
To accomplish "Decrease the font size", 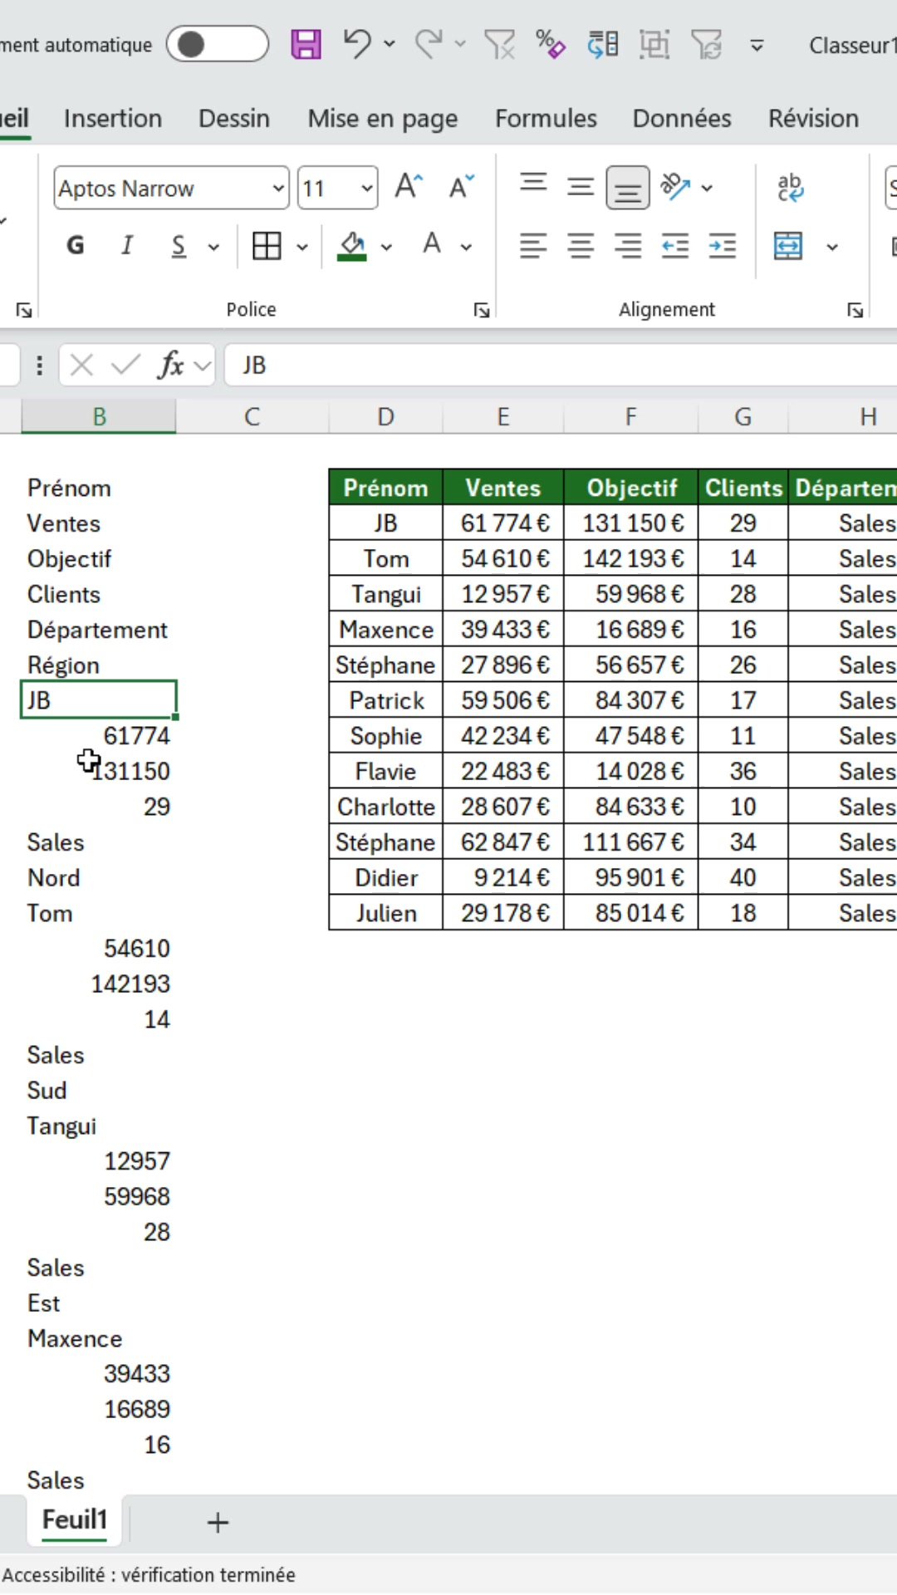I will (x=462, y=186).
